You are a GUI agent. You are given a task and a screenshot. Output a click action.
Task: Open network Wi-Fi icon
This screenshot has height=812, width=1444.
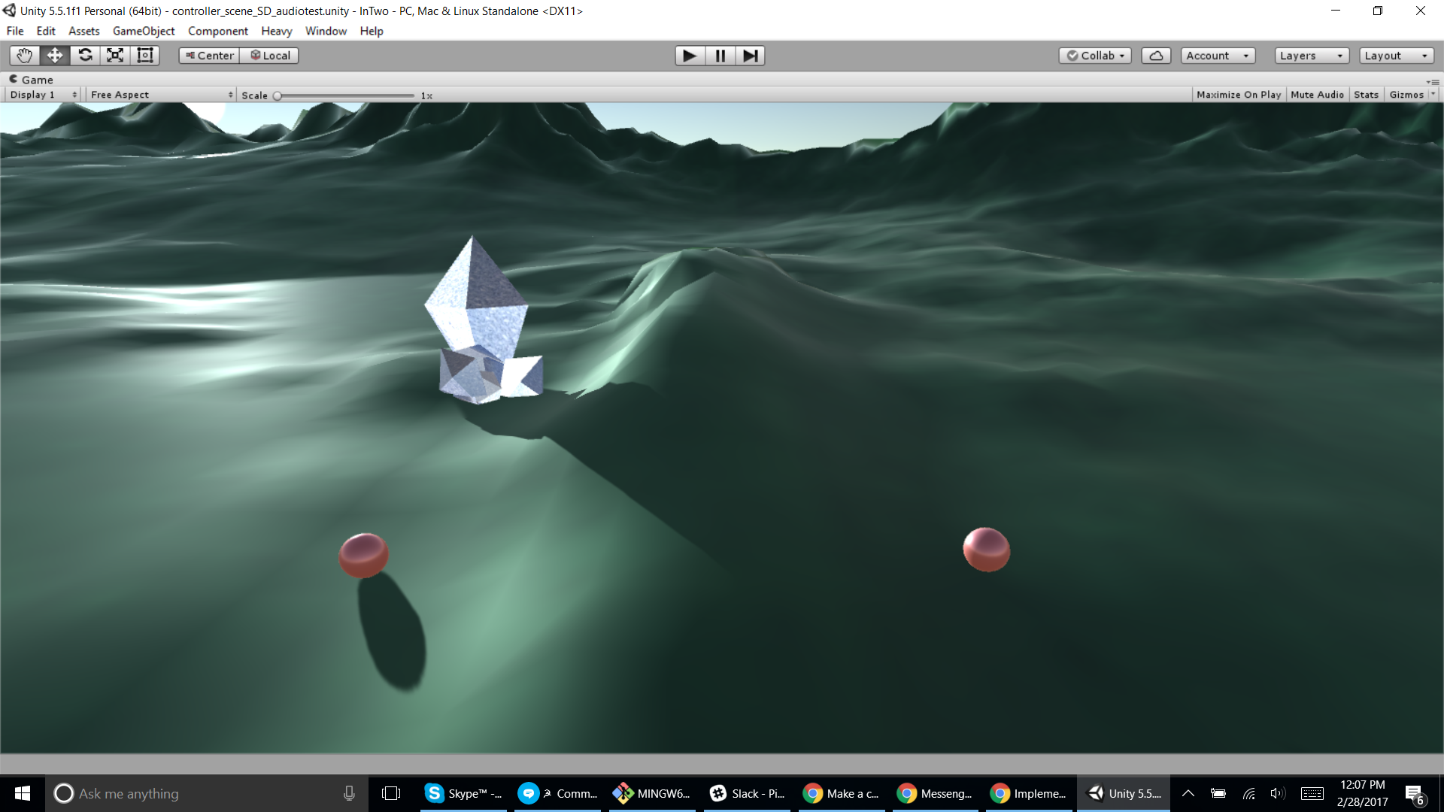tap(1248, 793)
